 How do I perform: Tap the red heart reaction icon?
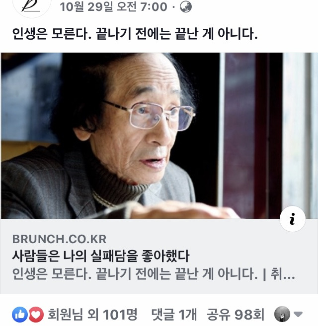pyautogui.click(x=36, y=315)
